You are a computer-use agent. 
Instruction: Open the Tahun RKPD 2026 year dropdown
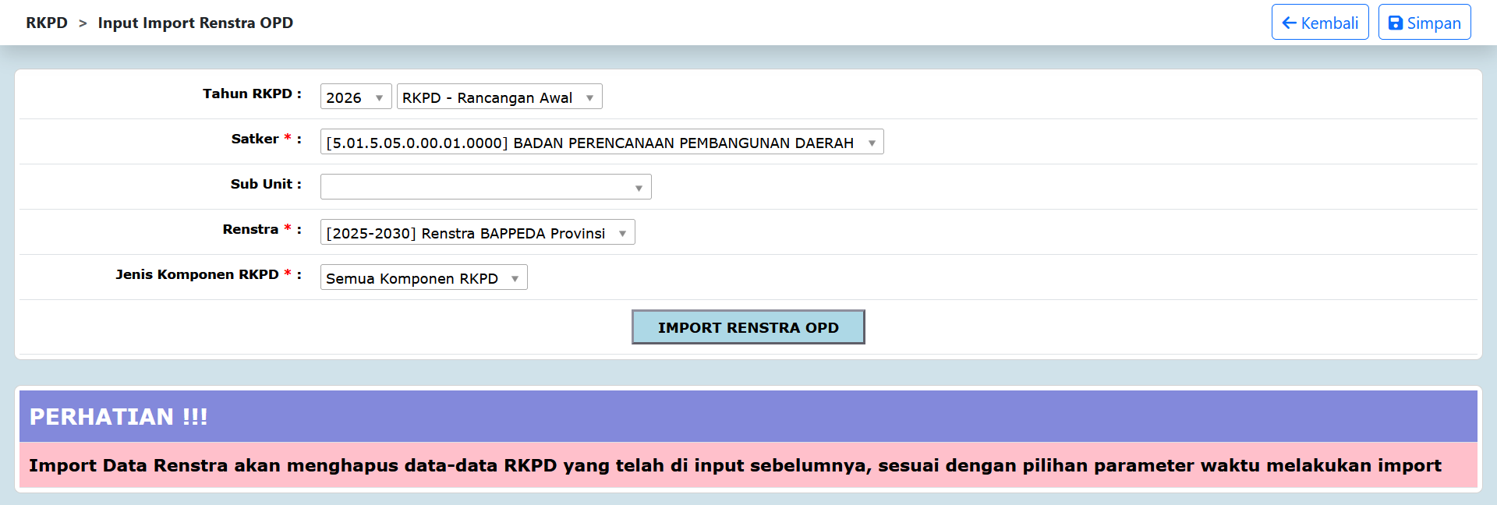356,97
